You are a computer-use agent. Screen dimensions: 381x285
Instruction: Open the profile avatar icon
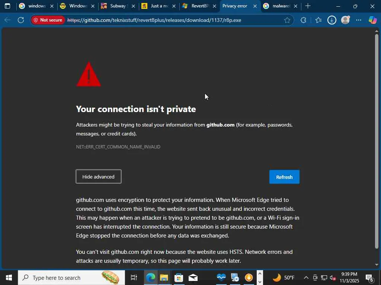345,20
